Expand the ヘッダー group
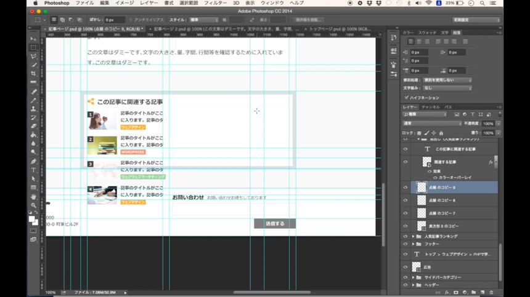 (413, 285)
